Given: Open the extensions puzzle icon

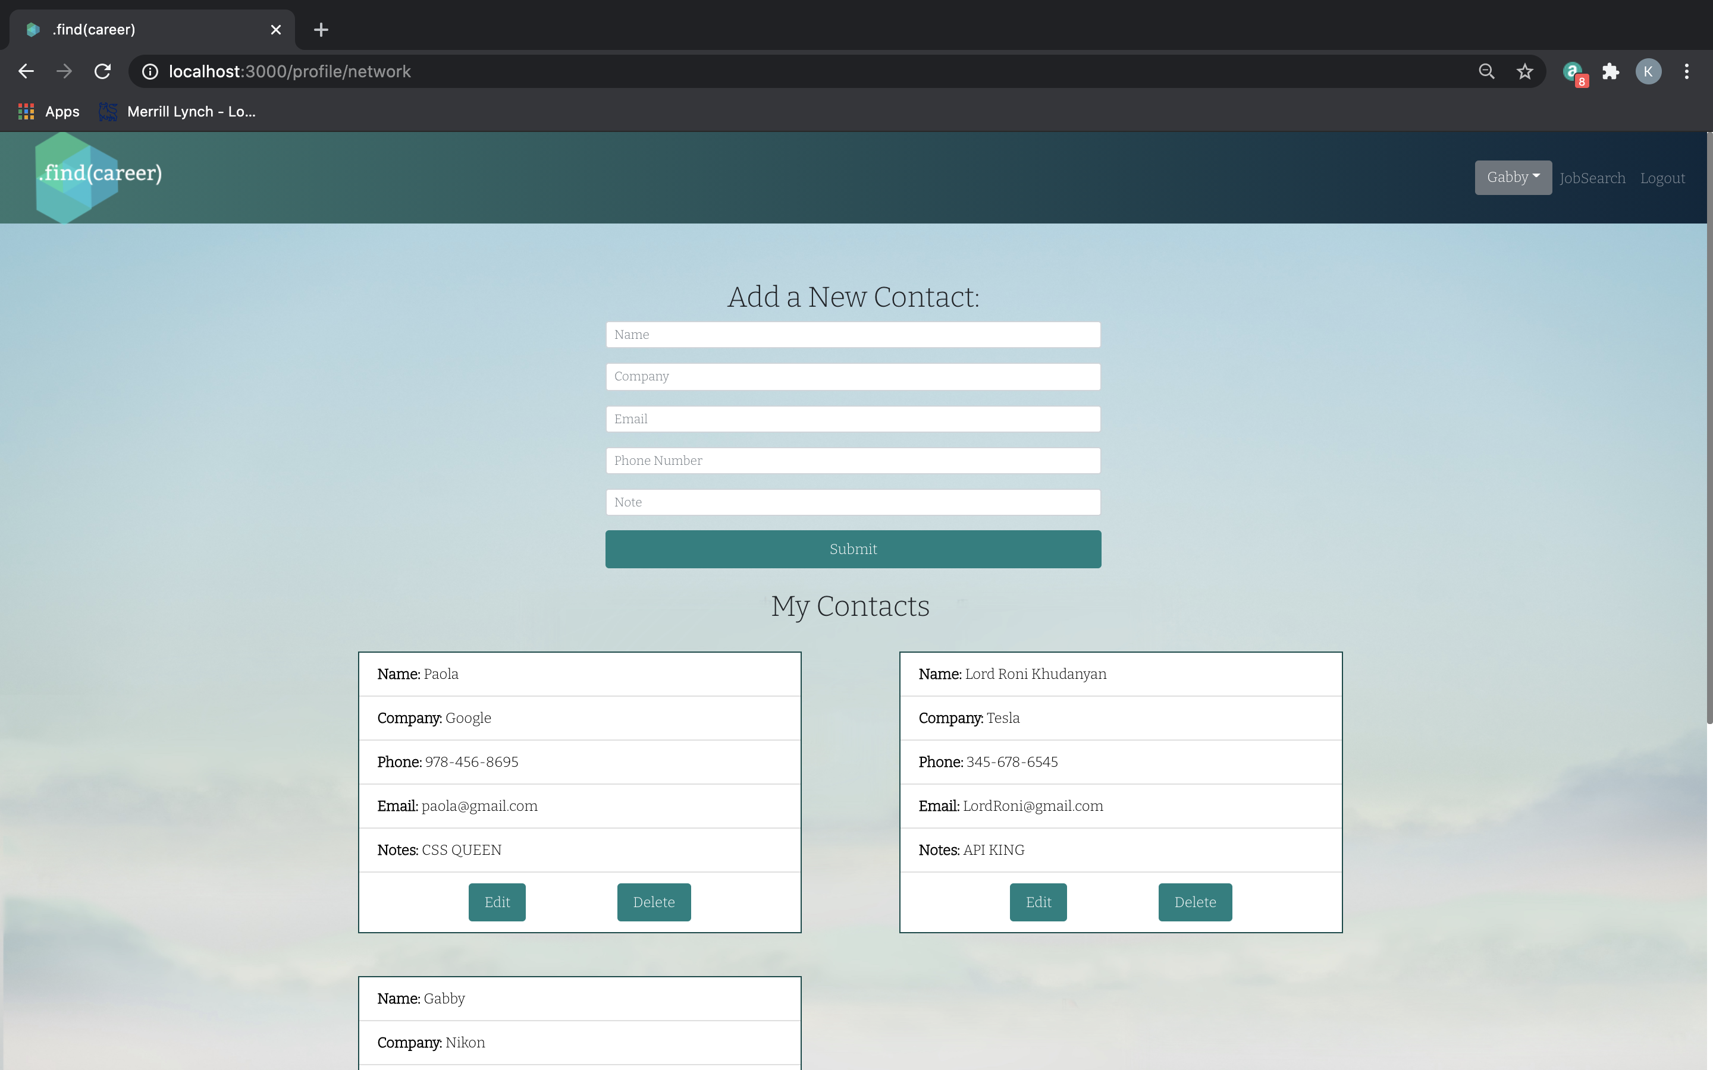Looking at the screenshot, I should click(x=1610, y=71).
